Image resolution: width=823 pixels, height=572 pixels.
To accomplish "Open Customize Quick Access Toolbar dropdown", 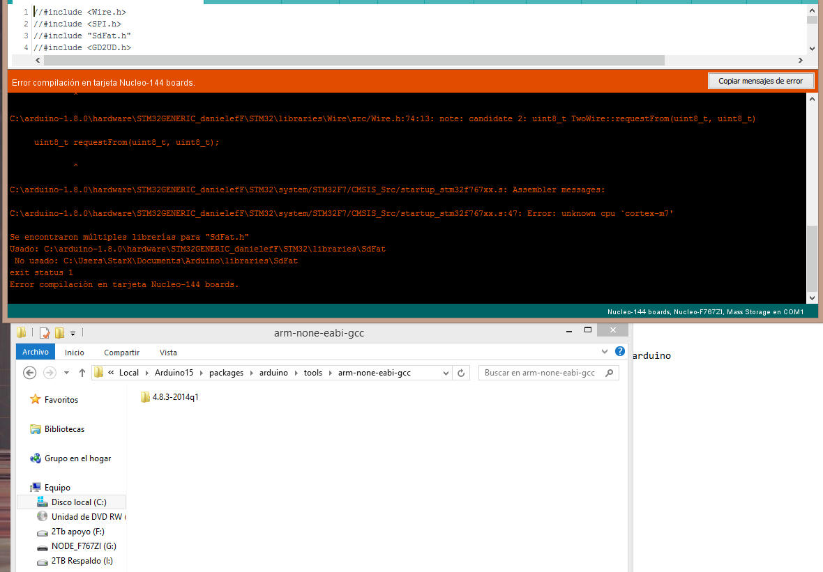I will tap(73, 333).
